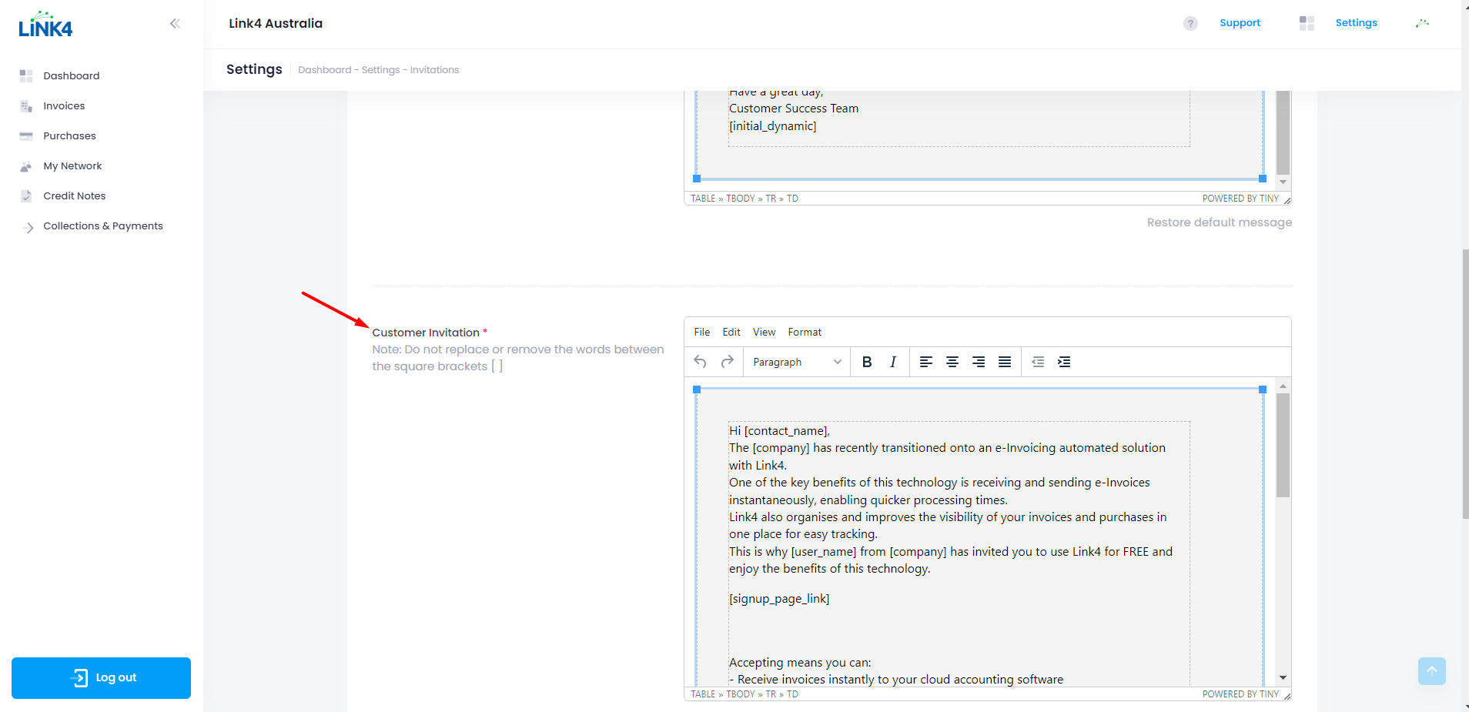Screen dimensions: 1469x712
Task: Click Restore default message link
Action: (x=1220, y=222)
